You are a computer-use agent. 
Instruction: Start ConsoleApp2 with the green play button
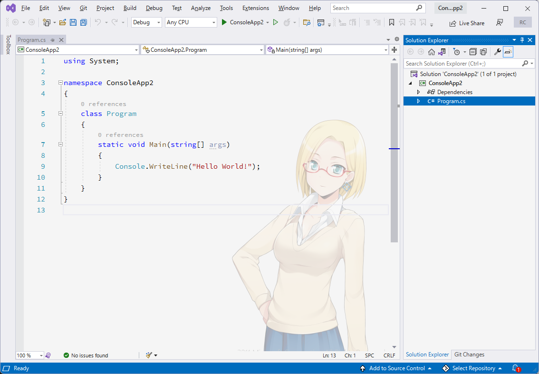[x=224, y=22]
